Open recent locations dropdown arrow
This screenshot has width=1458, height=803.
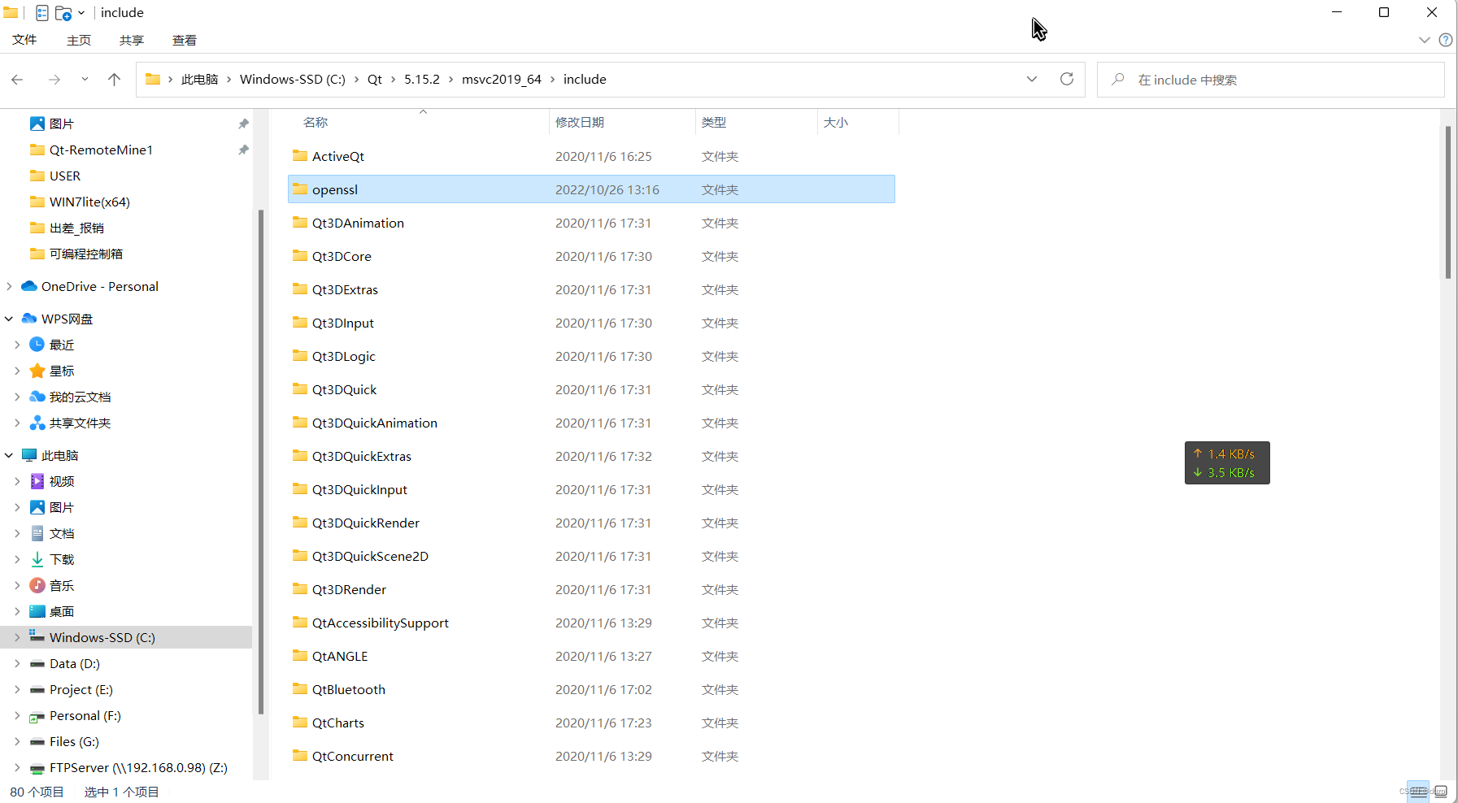pyautogui.click(x=85, y=80)
